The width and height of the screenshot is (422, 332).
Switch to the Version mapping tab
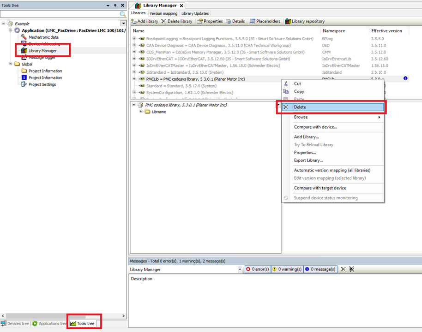(163, 13)
